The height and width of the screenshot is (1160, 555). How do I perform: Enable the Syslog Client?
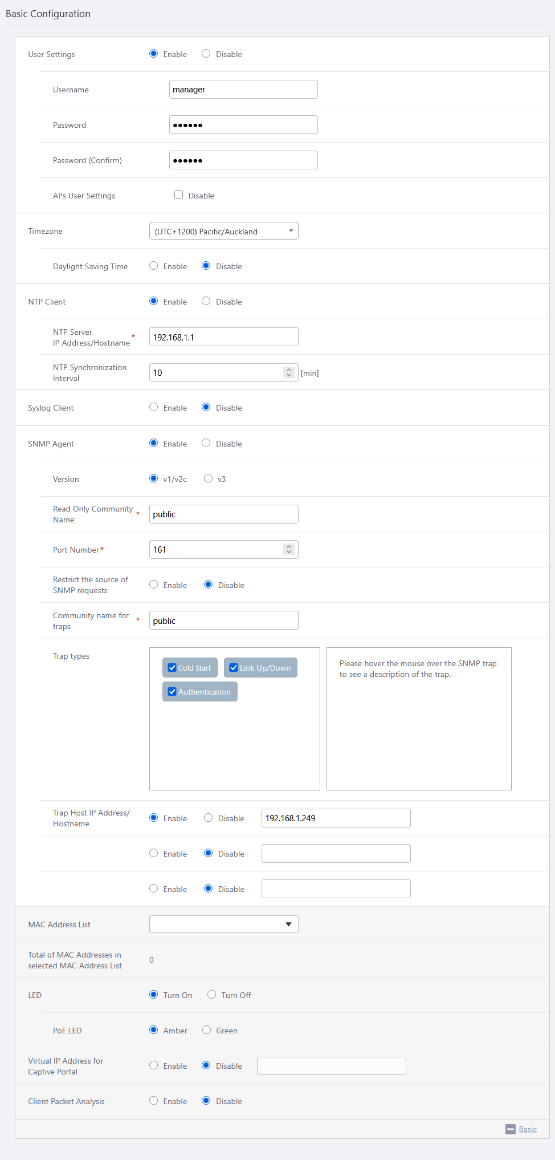(x=154, y=407)
